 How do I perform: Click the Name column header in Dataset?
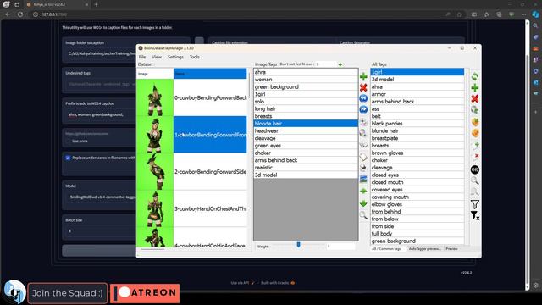210,74
